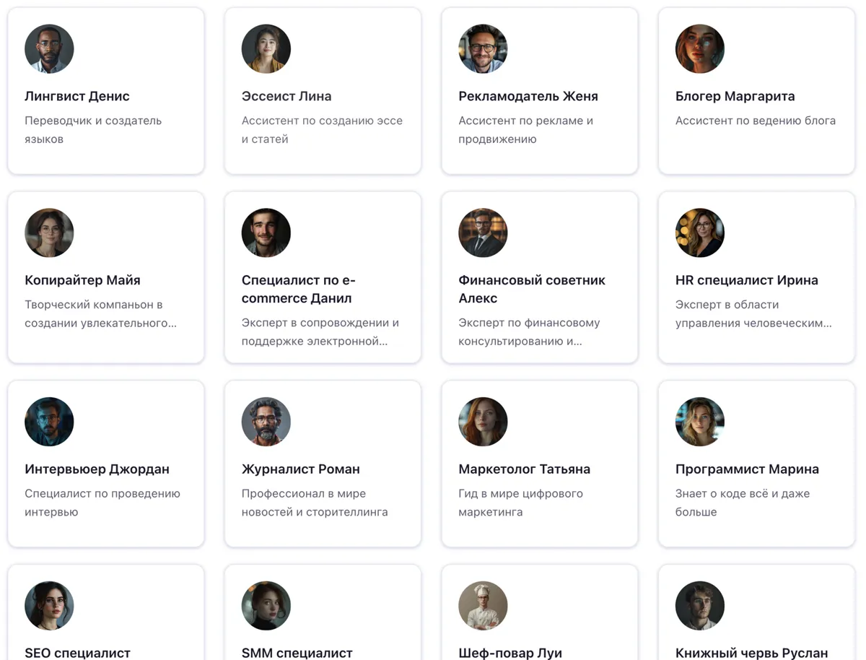Select the description of Маркетолог Татьяна
This screenshot has height=660, width=866.
tap(509, 502)
